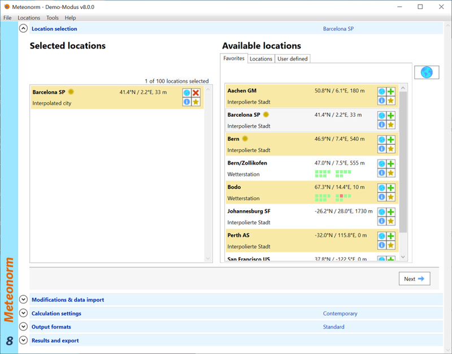Toggle favorite star for Aachen GM

390,100
